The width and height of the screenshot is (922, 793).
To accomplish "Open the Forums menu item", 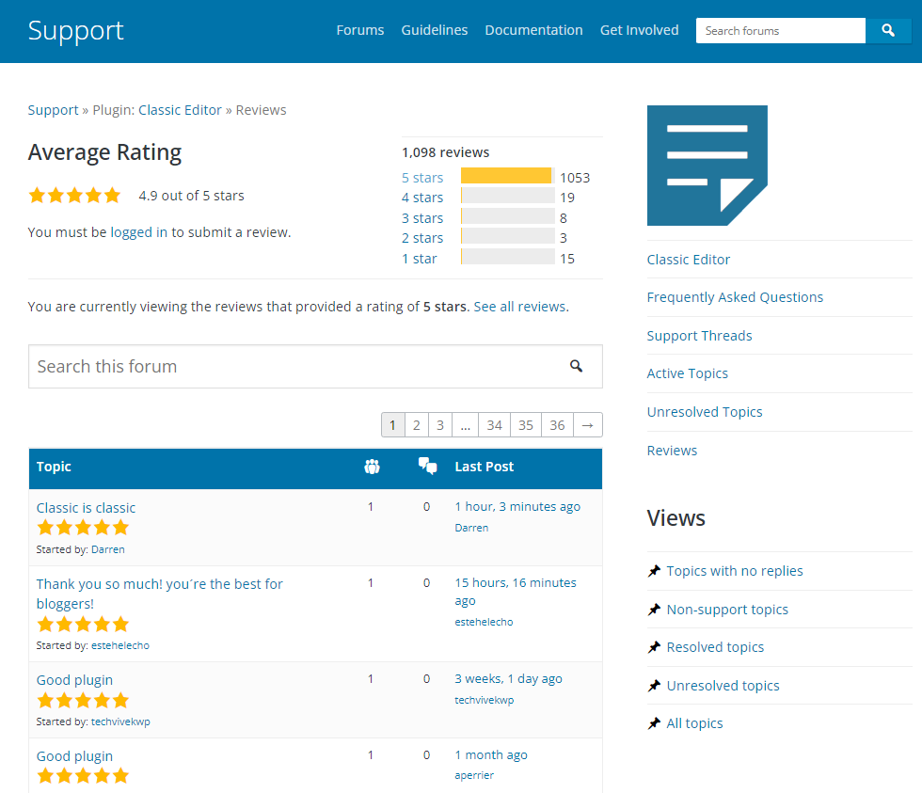I will point(359,30).
